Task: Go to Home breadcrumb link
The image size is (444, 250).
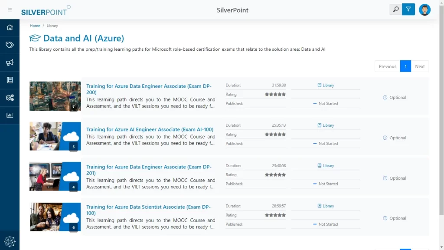Action: [x=35, y=26]
